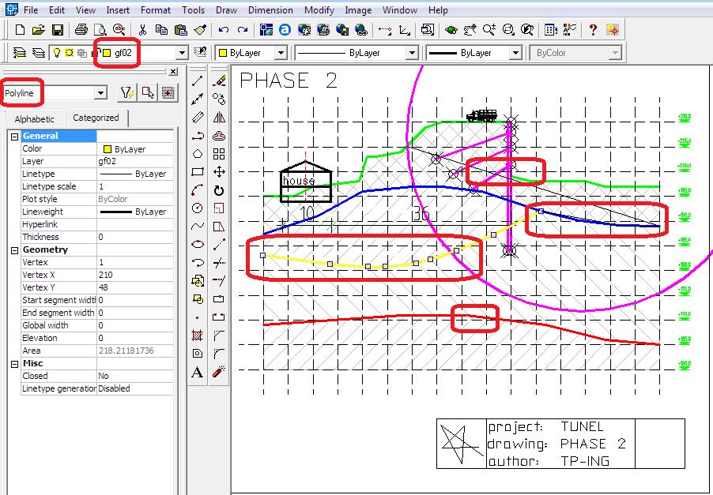Screen dimensions: 713x495
Task: Select the Line draw tool
Action: coord(198,81)
